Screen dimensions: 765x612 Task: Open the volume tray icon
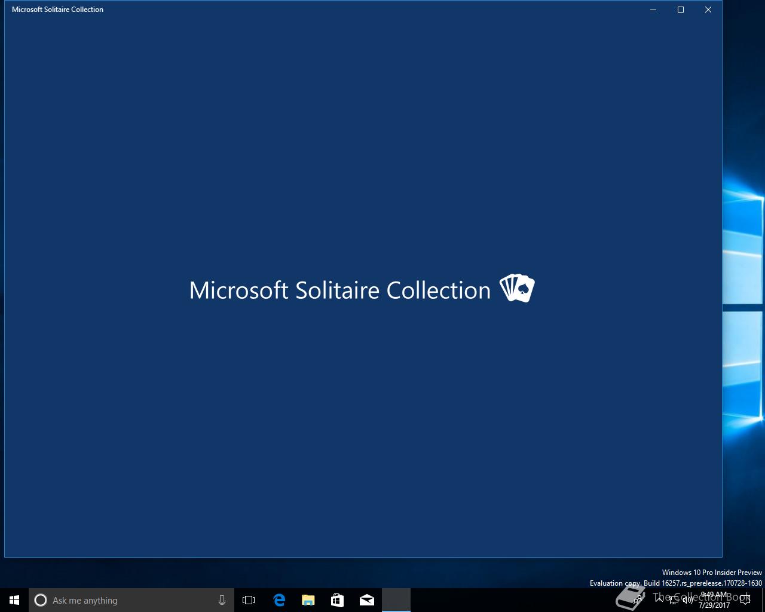click(688, 600)
